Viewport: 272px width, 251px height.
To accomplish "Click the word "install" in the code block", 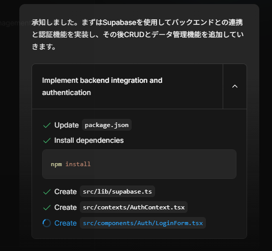I will [x=78, y=164].
